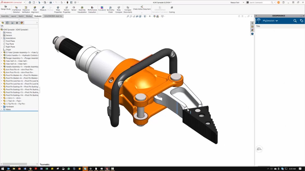Switch to the Assembly tab
The image size is (305, 171).
(5, 16)
